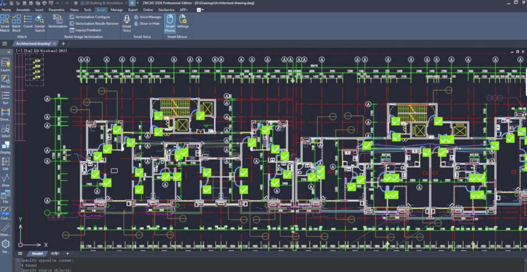Select the Count tool in ribbon
The image size is (527, 272).
[x=28, y=21]
